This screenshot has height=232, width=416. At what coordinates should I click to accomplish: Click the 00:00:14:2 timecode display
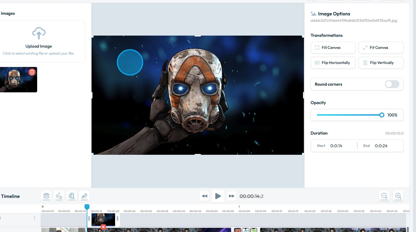(x=251, y=196)
